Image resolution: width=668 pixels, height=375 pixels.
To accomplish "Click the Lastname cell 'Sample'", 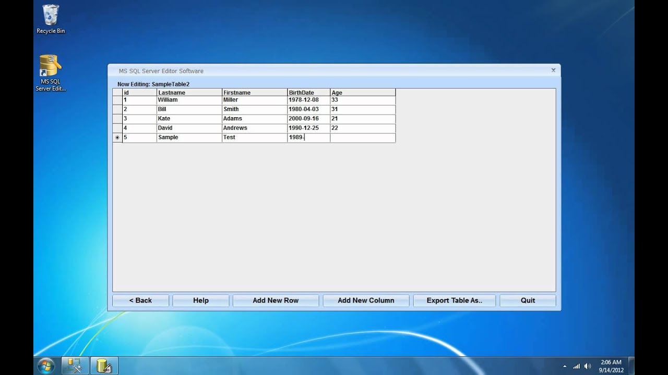I will point(189,137).
